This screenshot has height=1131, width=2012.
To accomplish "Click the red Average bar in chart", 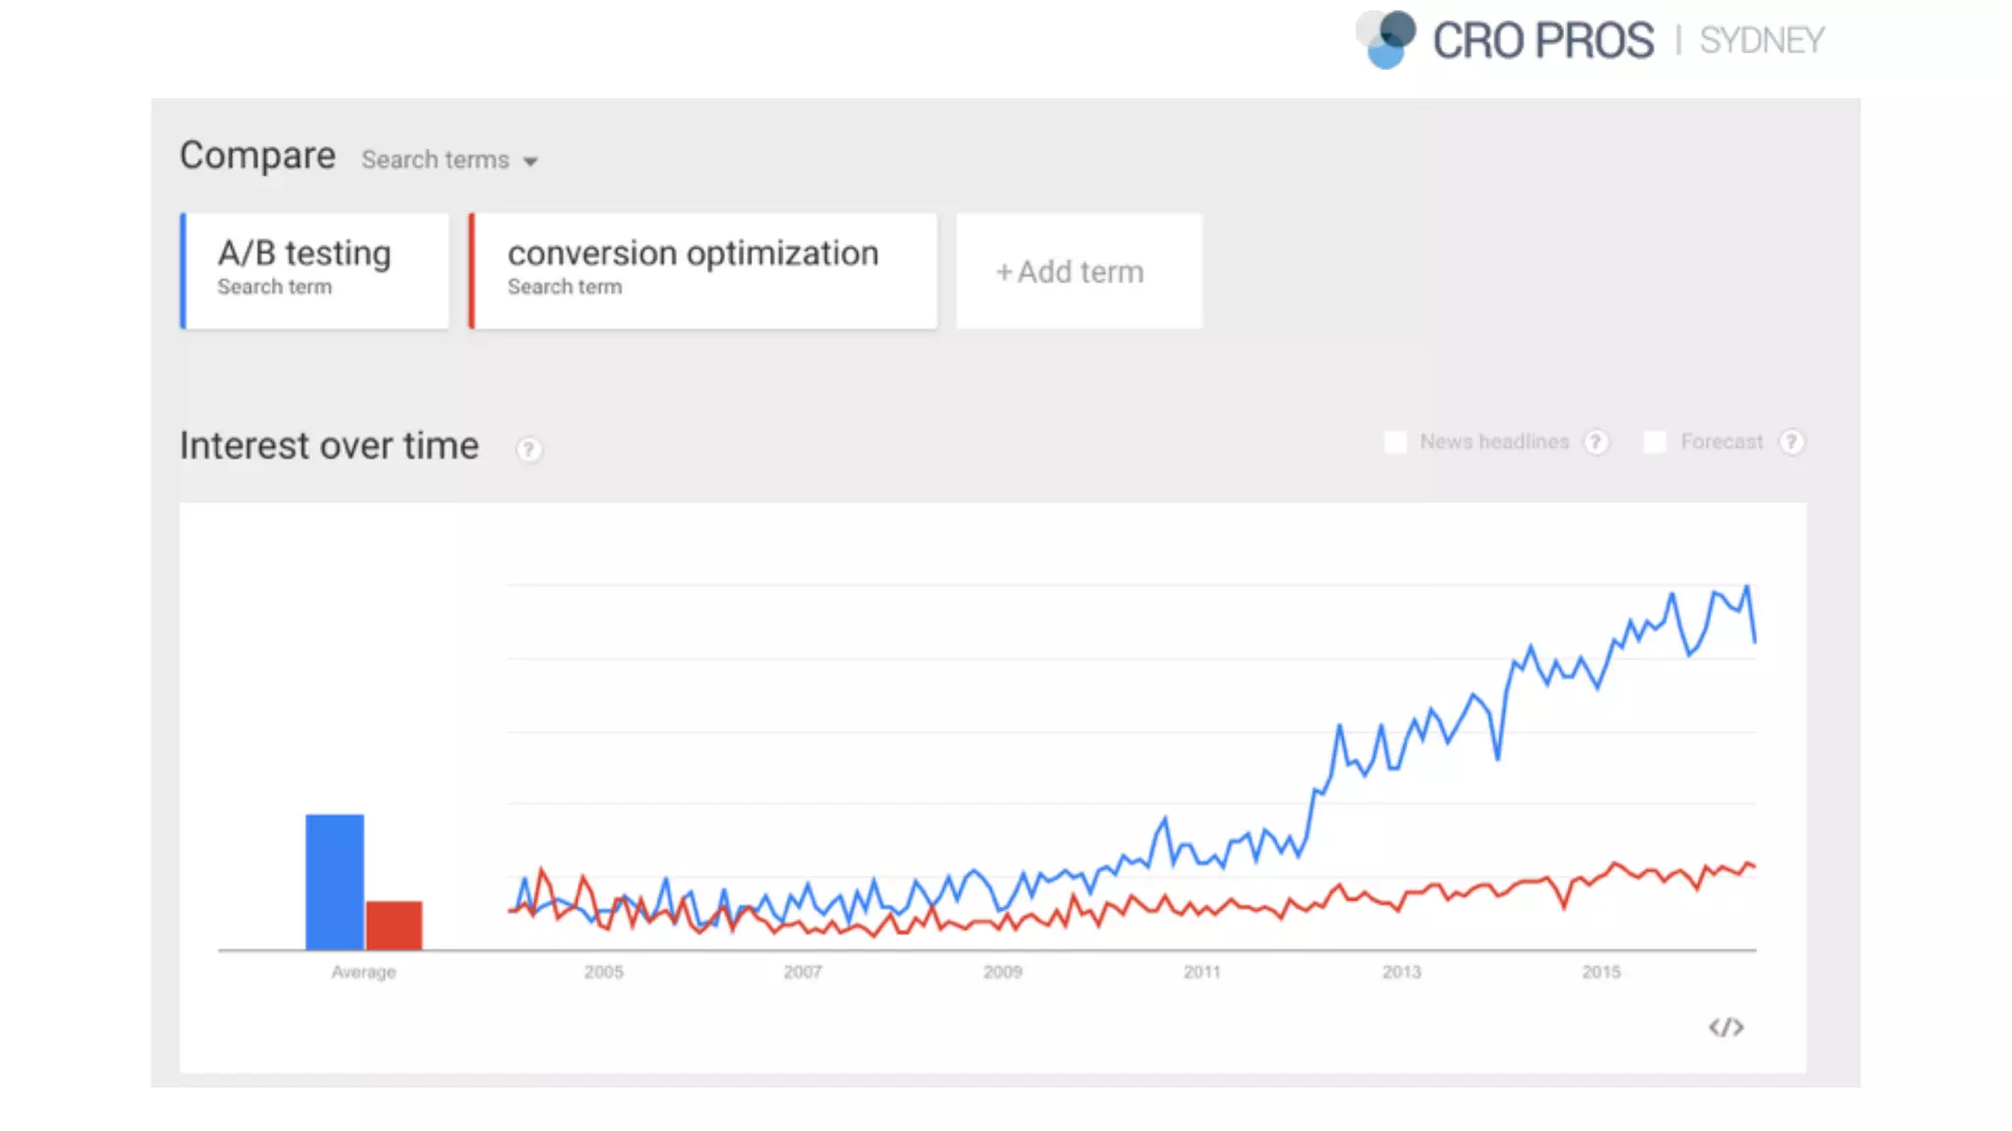I will pyautogui.click(x=394, y=925).
